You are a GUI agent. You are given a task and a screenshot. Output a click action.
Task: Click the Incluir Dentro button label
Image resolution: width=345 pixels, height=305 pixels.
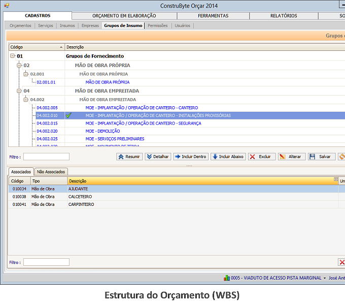(x=194, y=157)
